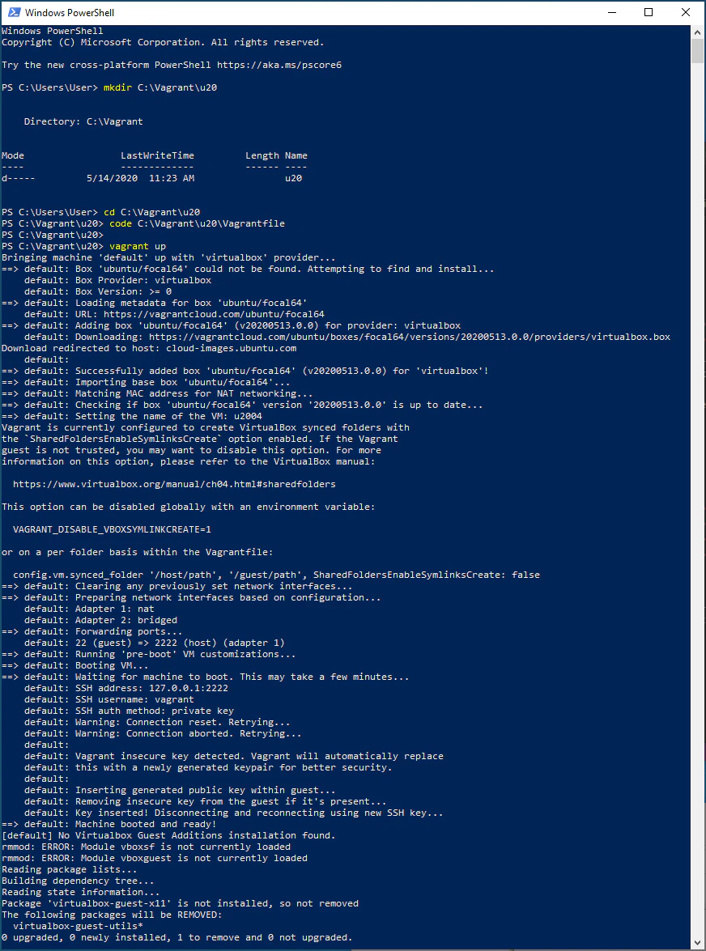Click the 'd-----' mode value

tap(18, 178)
